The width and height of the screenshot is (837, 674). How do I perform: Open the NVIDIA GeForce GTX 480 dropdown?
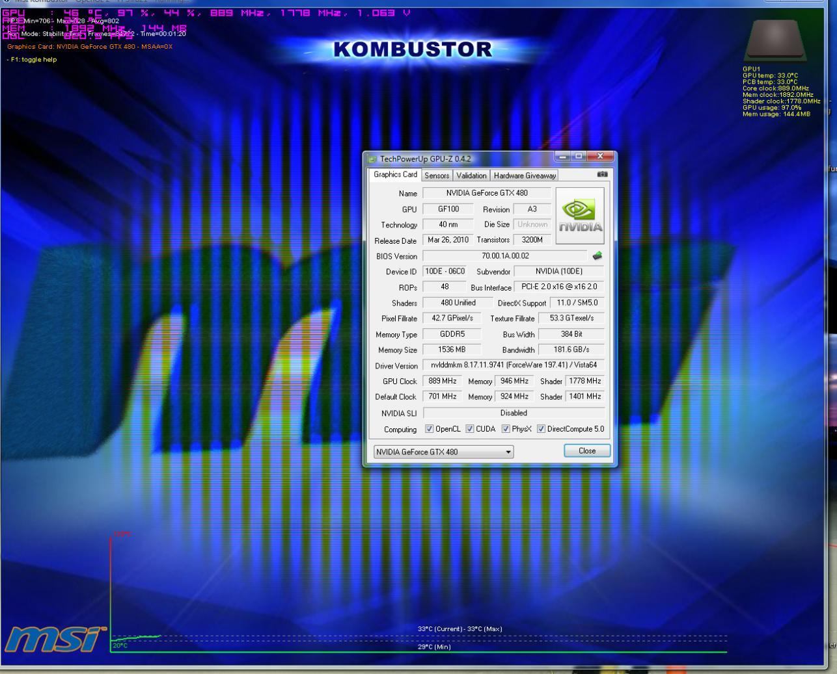point(443,452)
